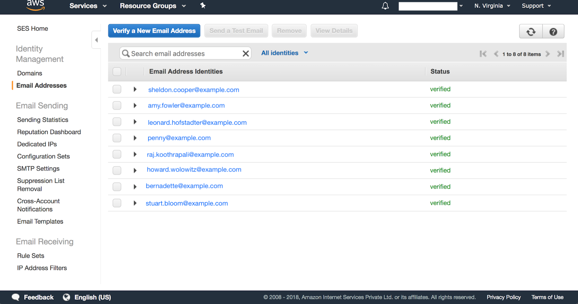Open the AWS home logo

click(x=35, y=5)
